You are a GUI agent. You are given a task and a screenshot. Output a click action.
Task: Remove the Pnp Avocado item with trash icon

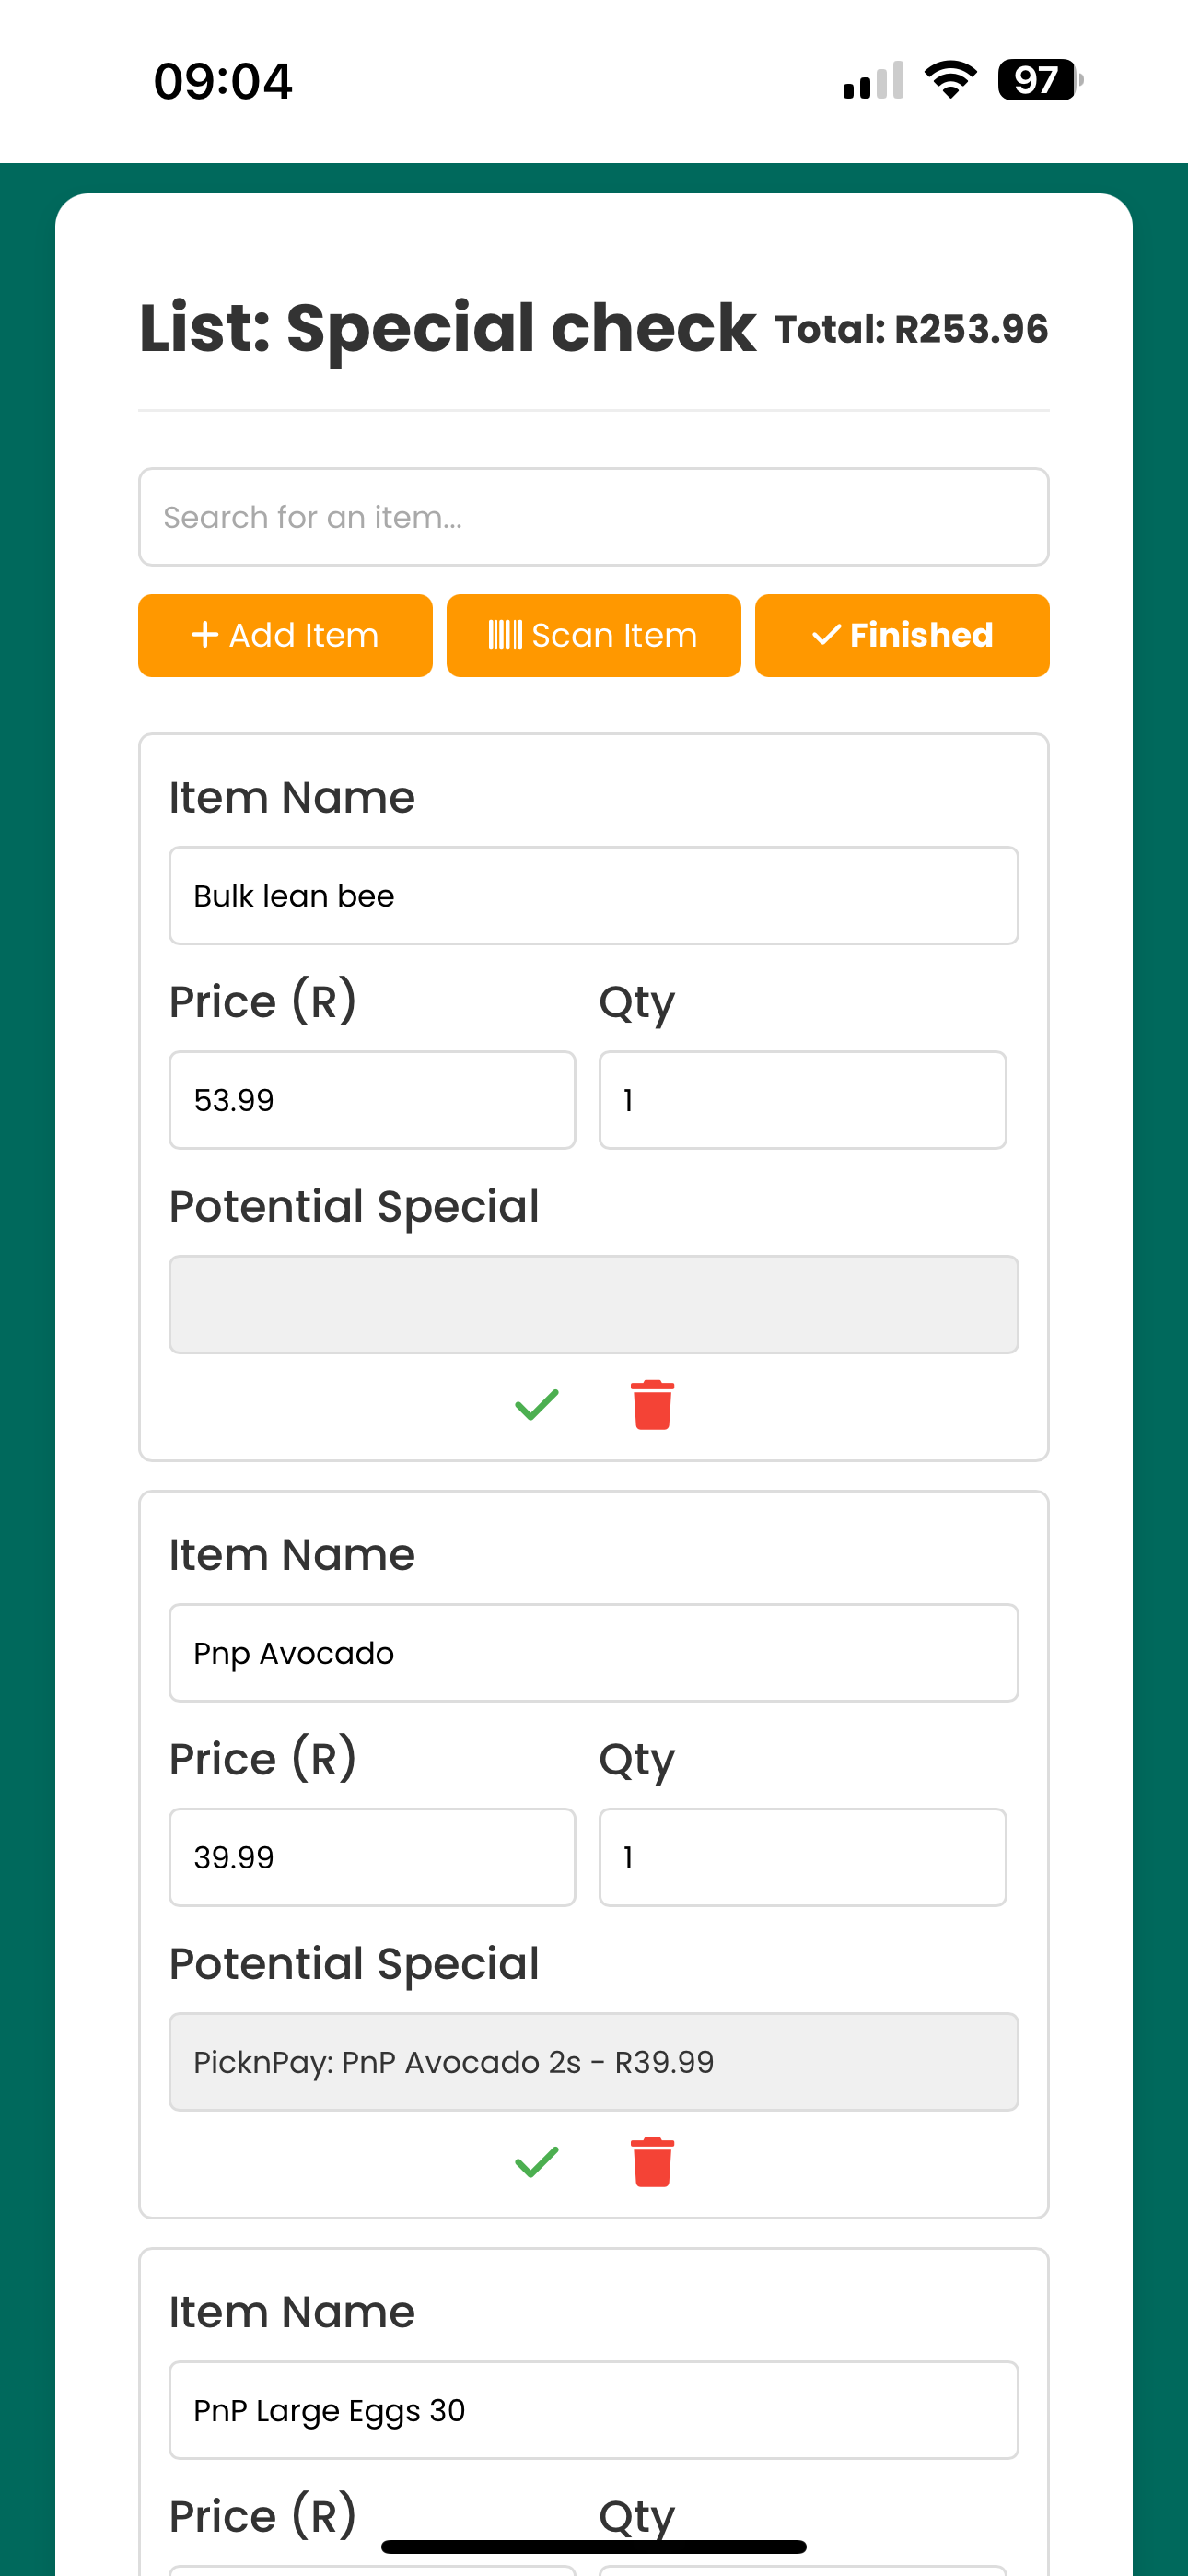652,2162
